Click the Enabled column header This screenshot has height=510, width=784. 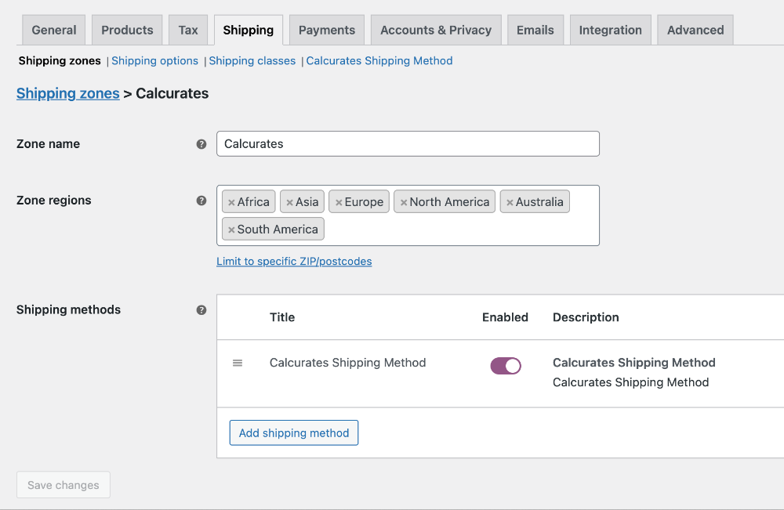pyautogui.click(x=505, y=317)
